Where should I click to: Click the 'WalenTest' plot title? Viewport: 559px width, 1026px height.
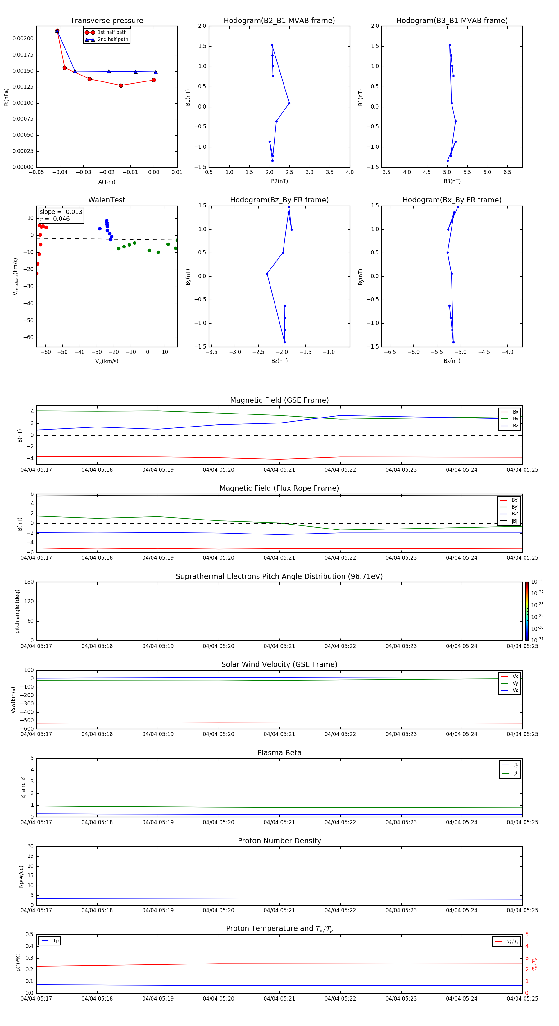point(107,200)
